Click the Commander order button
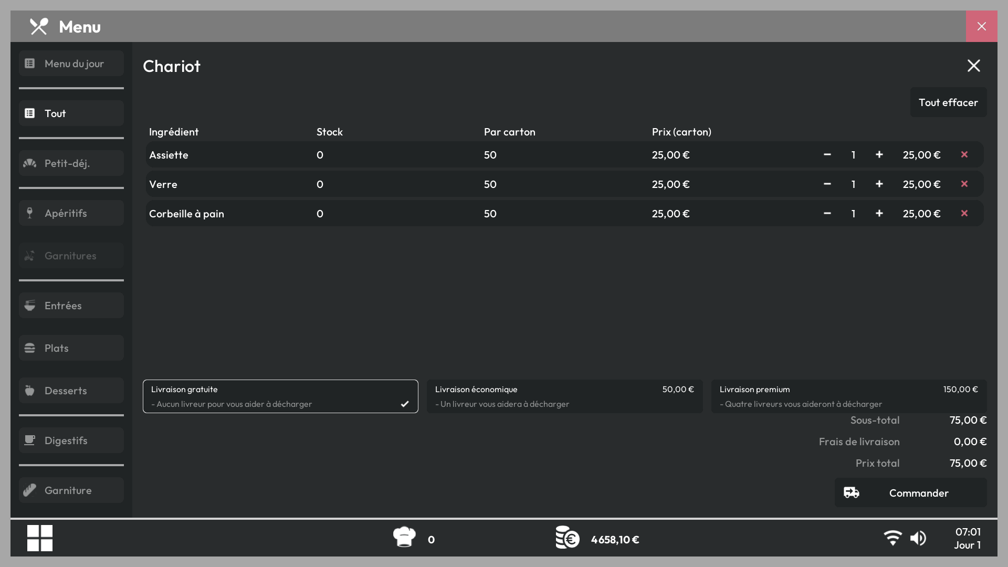Image resolution: width=1008 pixels, height=567 pixels. [x=911, y=492]
